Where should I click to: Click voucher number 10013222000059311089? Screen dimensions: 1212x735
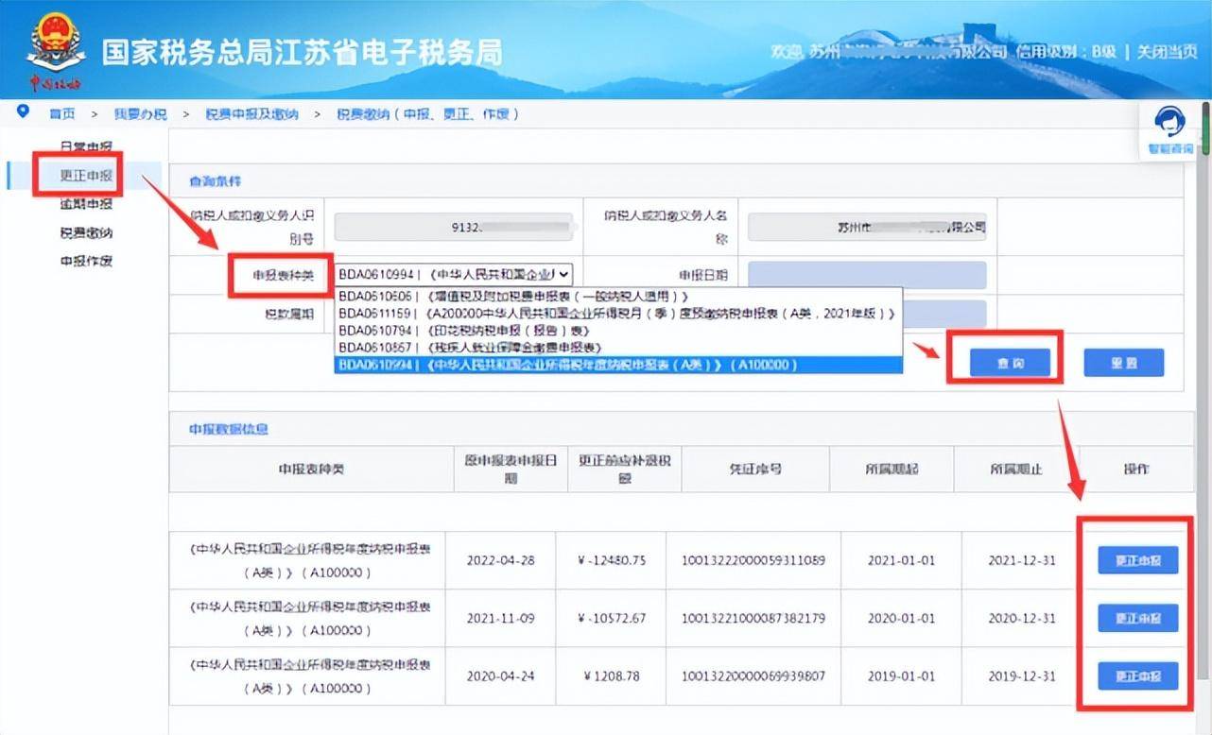click(753, 560)
